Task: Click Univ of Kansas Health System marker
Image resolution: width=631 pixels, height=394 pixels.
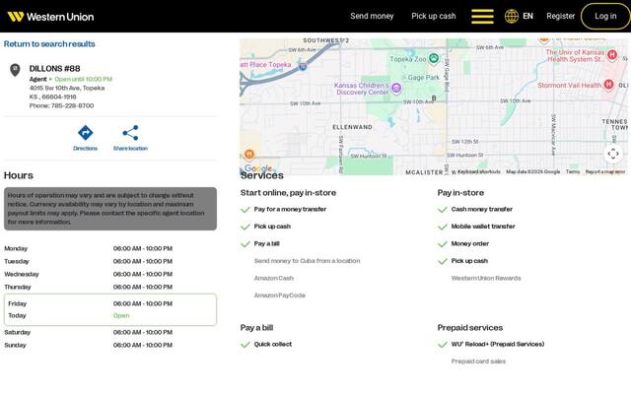Action: point(611,55)
